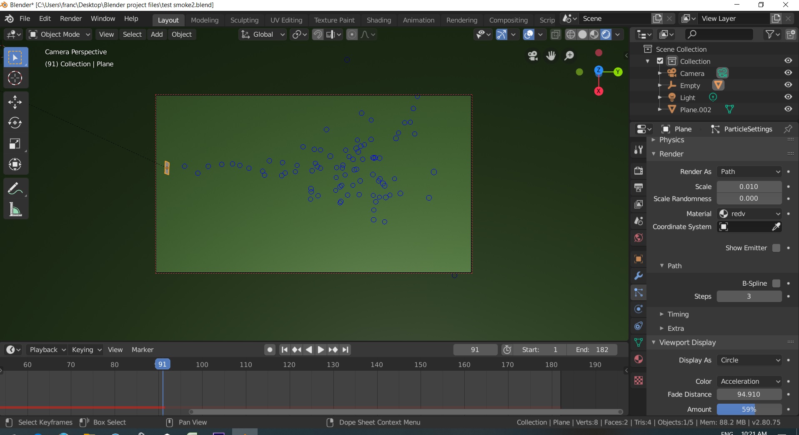The width and height of the screenshot is (799, 435).
Task: Open the Render properties tab
Action: point(639,171)
